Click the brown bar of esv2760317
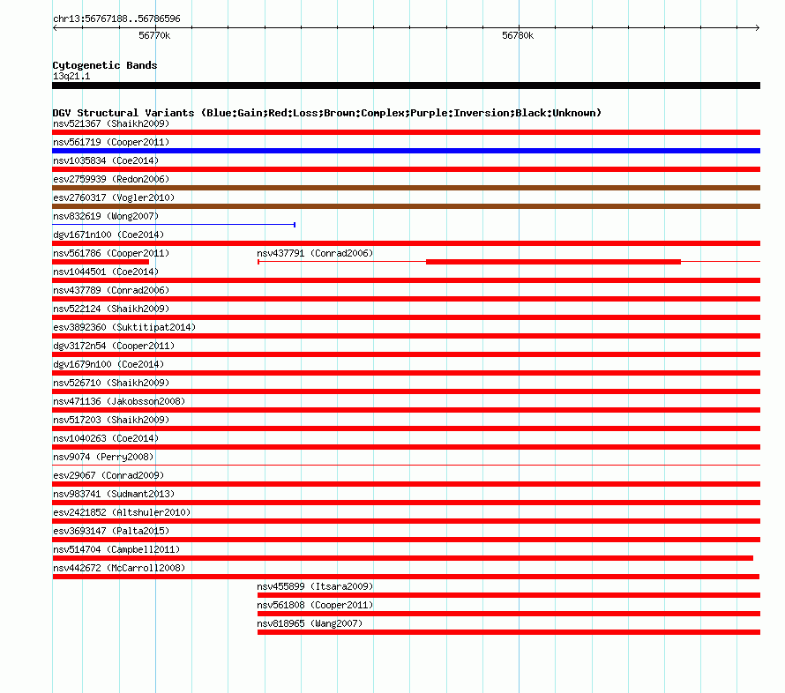785x693 pixels. [406, 206]
